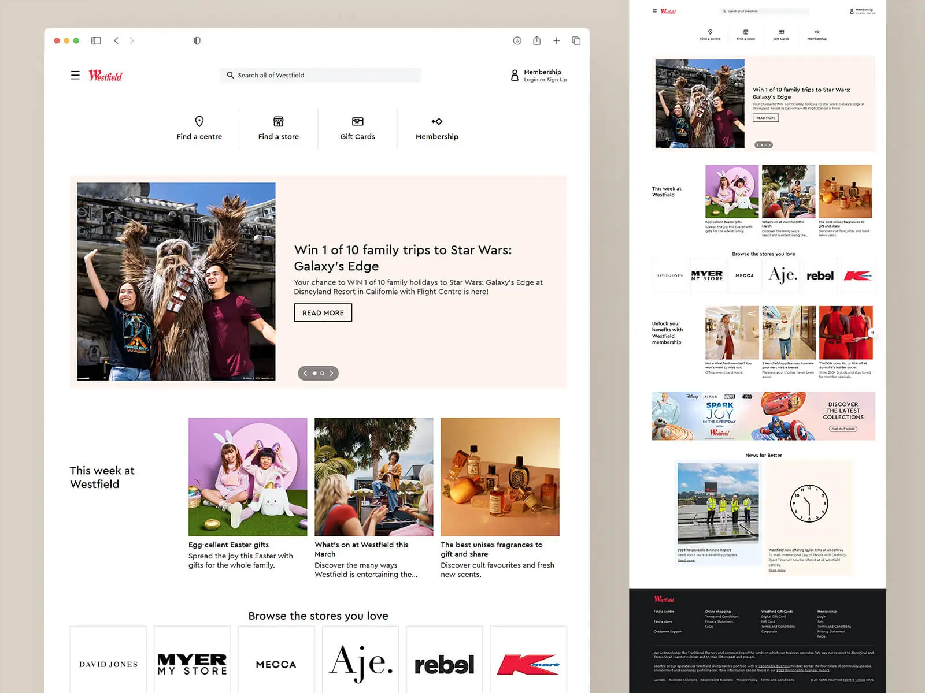Go back using browser back arrow
The image size is (925, 693).
coord(116,40)
